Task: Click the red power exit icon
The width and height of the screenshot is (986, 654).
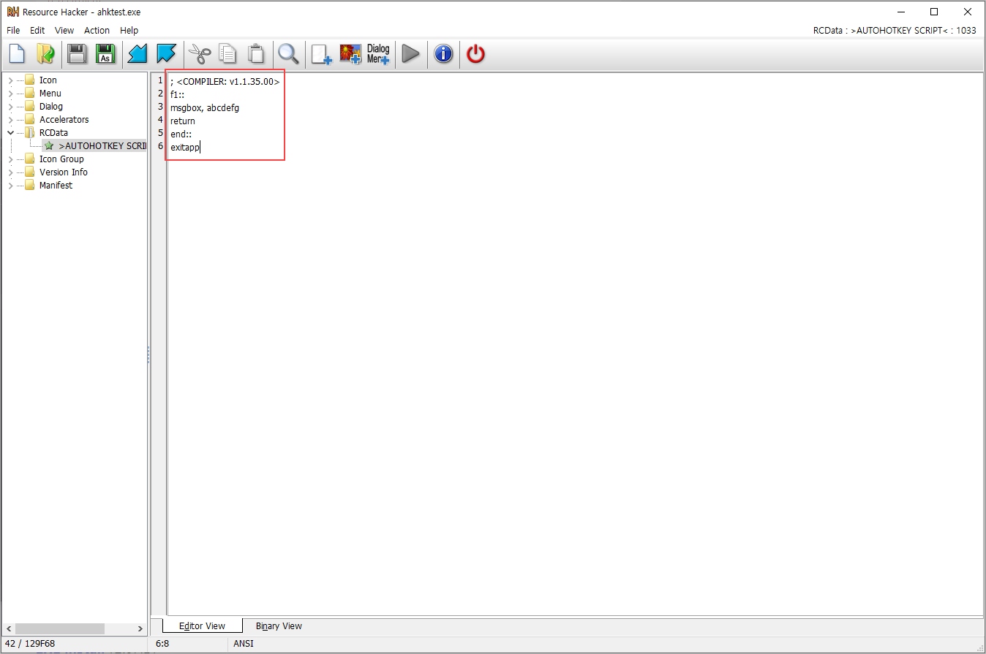Action: [476, 54]
